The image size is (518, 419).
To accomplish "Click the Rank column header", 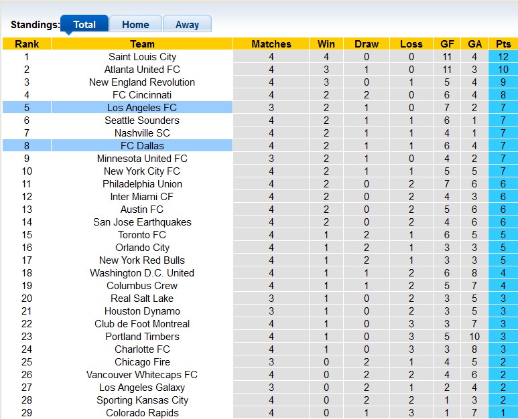I will tap(27, 44).
